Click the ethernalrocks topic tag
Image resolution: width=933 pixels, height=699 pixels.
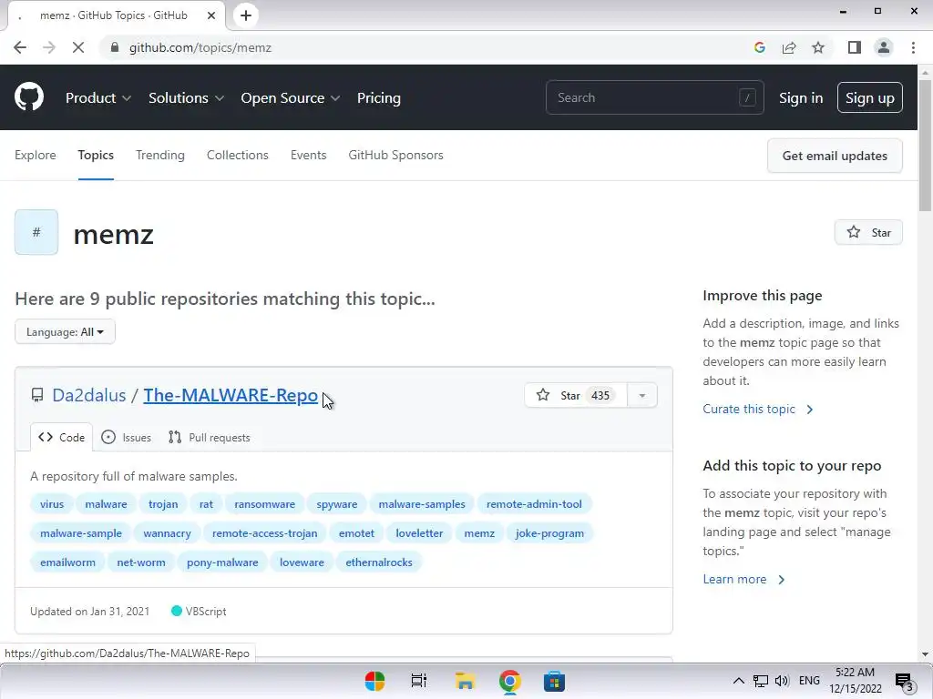pyautogui.click(x=378, y=562)
